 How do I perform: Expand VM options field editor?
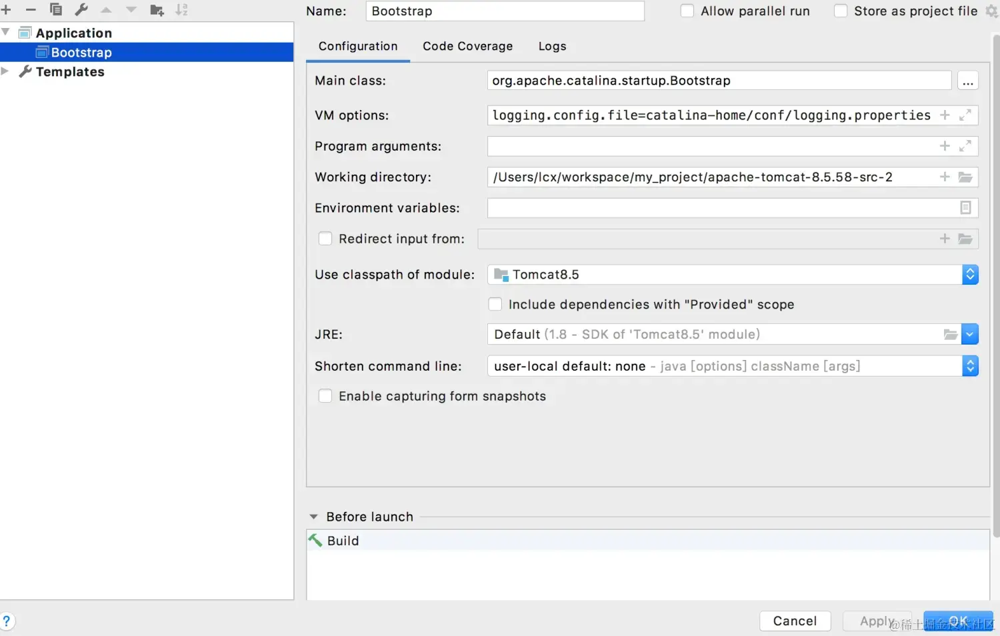pyautogui.click(x=965, y=115)
